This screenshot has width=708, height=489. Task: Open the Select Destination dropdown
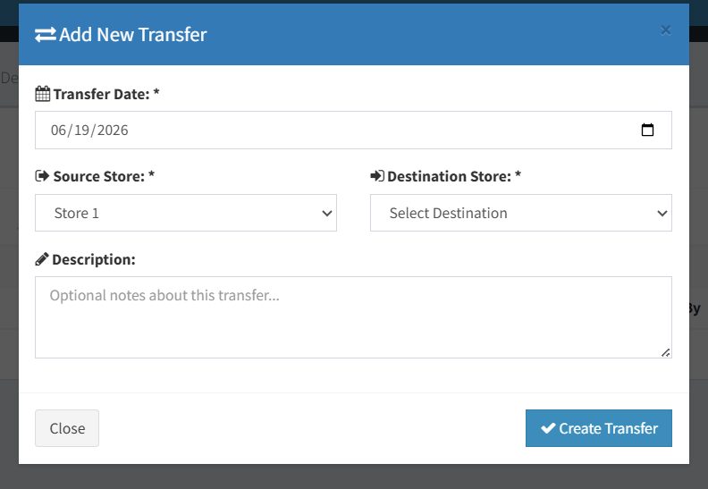(520, 213)
